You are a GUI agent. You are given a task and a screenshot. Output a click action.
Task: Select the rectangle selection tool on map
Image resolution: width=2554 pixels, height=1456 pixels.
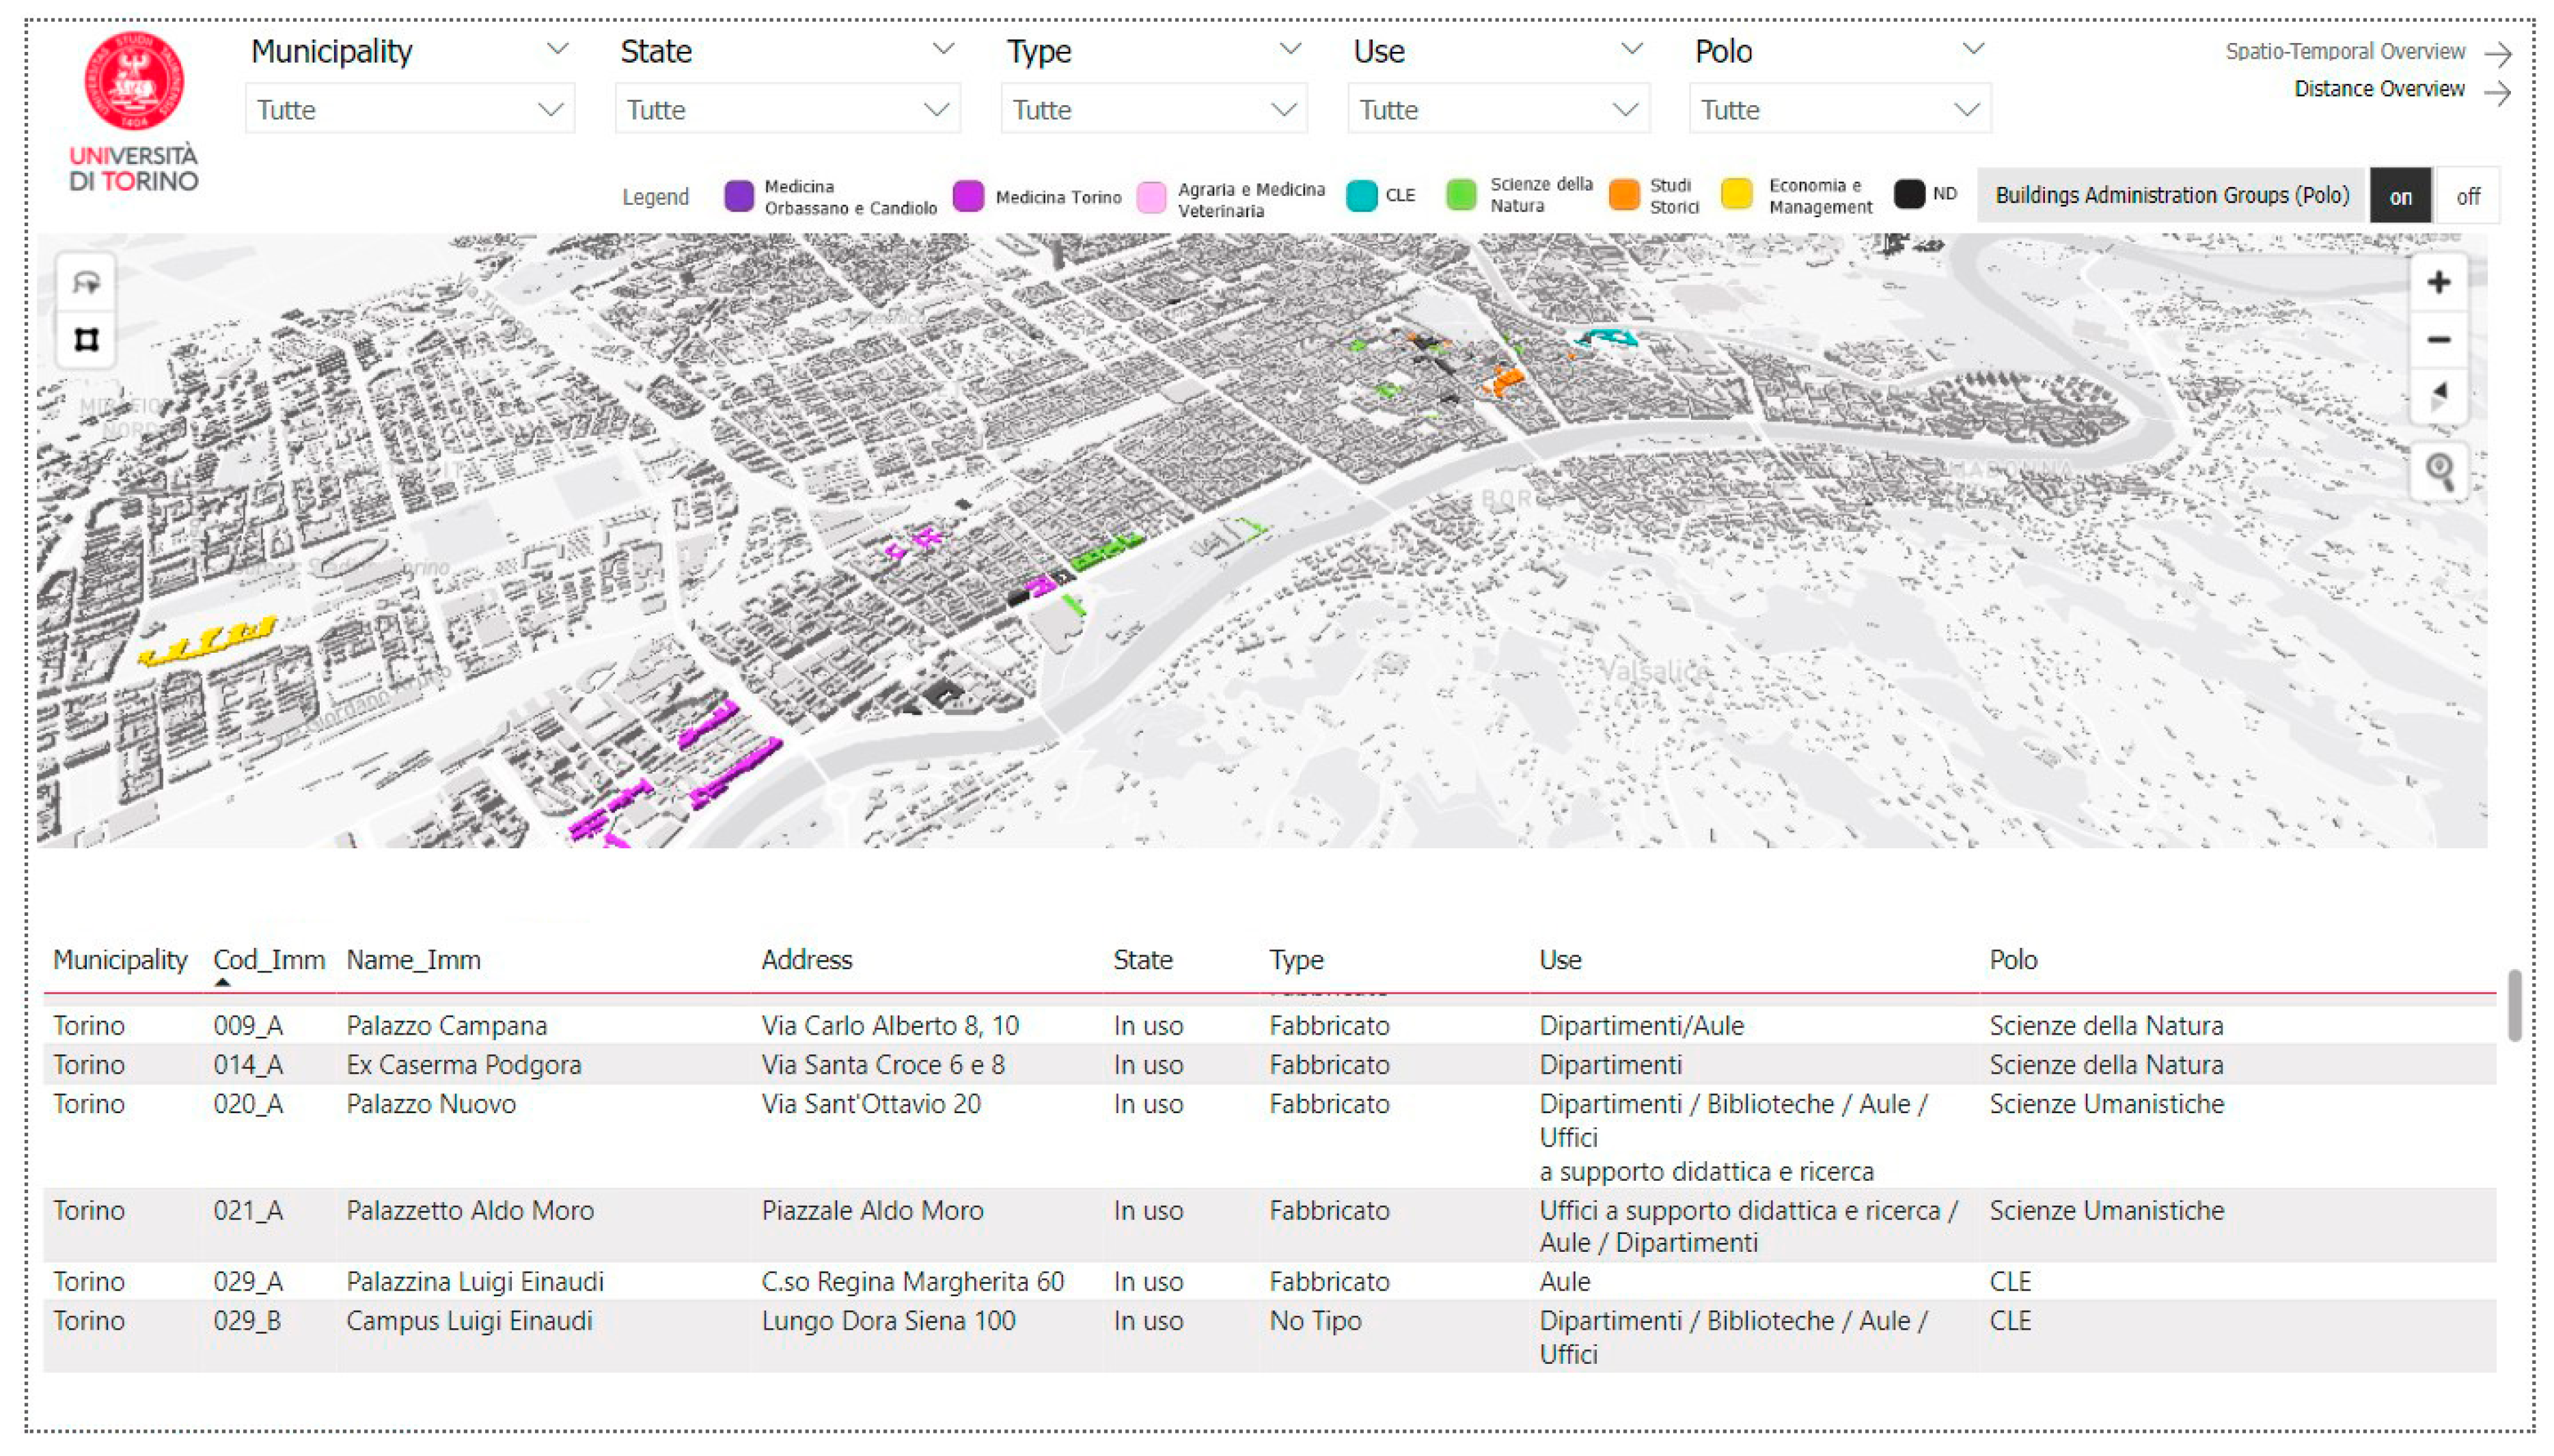click(x=86, y=340)
